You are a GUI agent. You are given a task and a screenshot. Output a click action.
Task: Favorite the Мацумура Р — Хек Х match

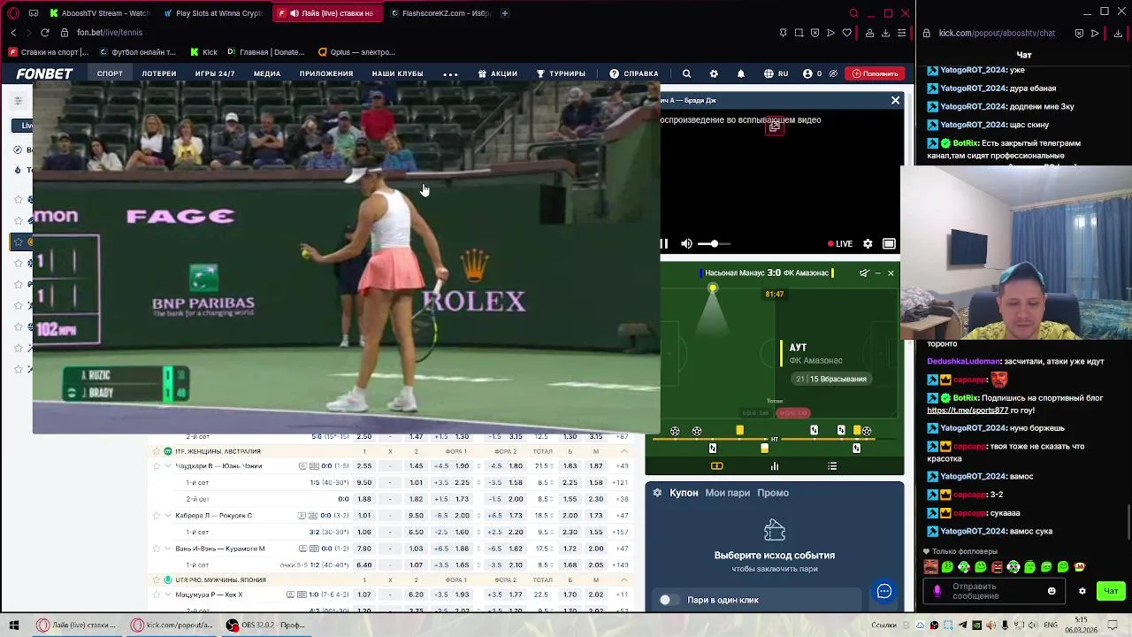(x=157, y=595)
